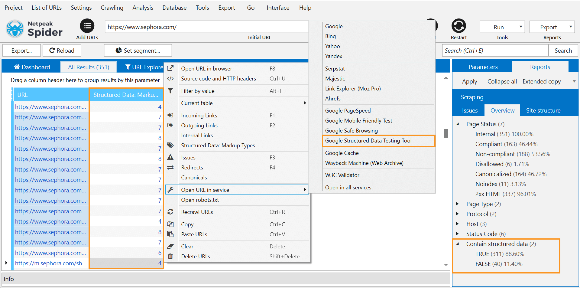Click the wrench icon for URL services
This screenshot has height=288, width=580.
tap(170, 190)
